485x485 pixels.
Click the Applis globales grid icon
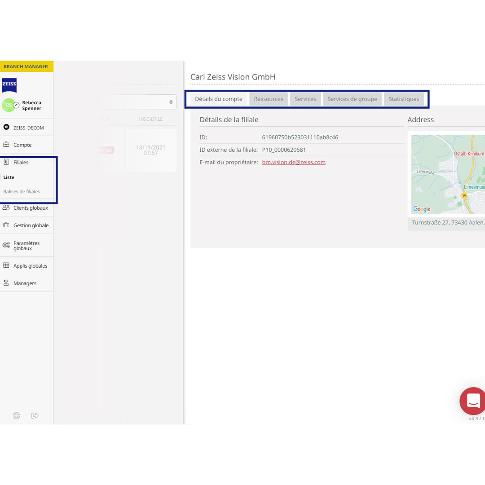pos(6,265)
